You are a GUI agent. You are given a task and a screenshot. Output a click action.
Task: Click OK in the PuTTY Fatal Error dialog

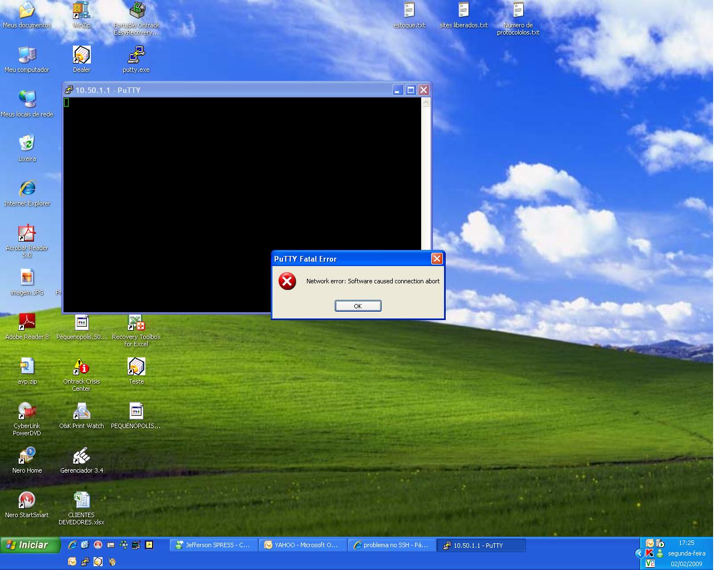358,306
